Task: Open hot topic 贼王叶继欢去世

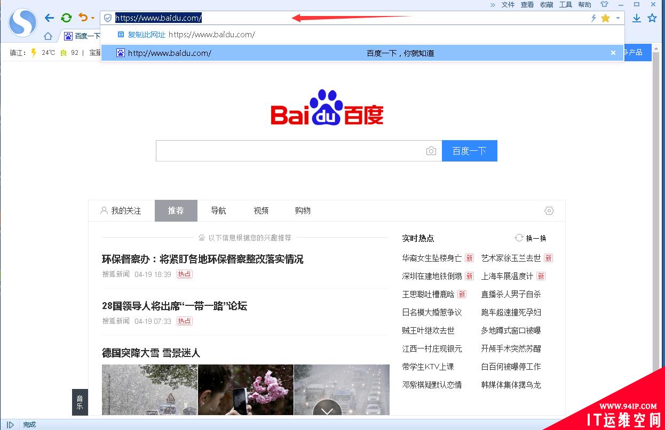Action: point(428,330)
